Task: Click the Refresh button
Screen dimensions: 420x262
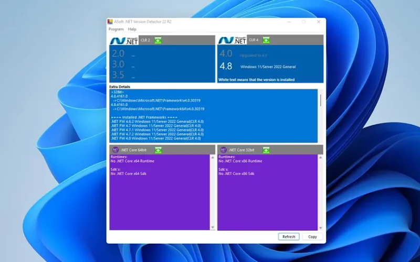Action: coord(289,237)
